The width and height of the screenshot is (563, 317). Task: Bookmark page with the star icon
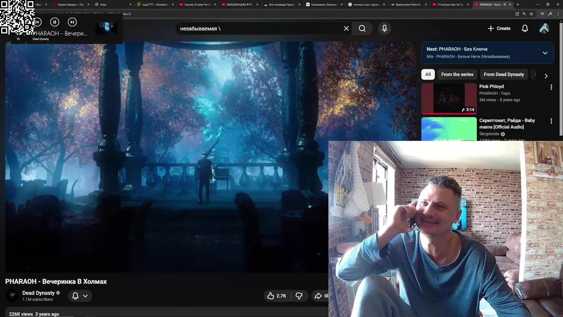(x=531, y=14)
